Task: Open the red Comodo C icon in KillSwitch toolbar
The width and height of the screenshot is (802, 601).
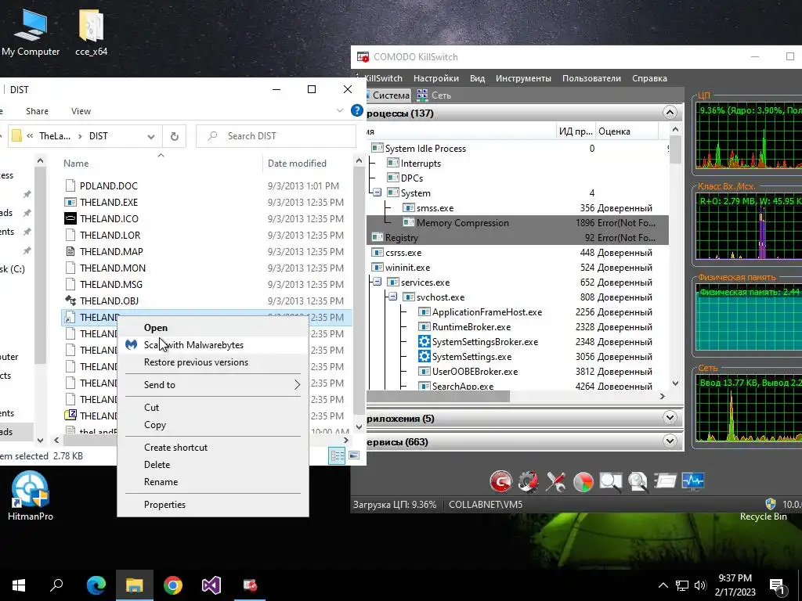Action: (x=500, y=481)
